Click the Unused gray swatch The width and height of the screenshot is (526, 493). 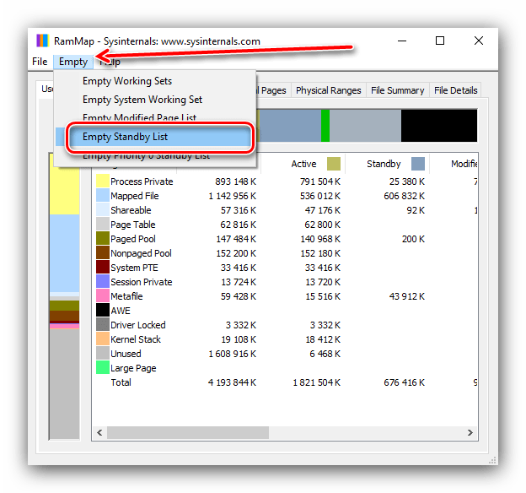coord(103,353)
